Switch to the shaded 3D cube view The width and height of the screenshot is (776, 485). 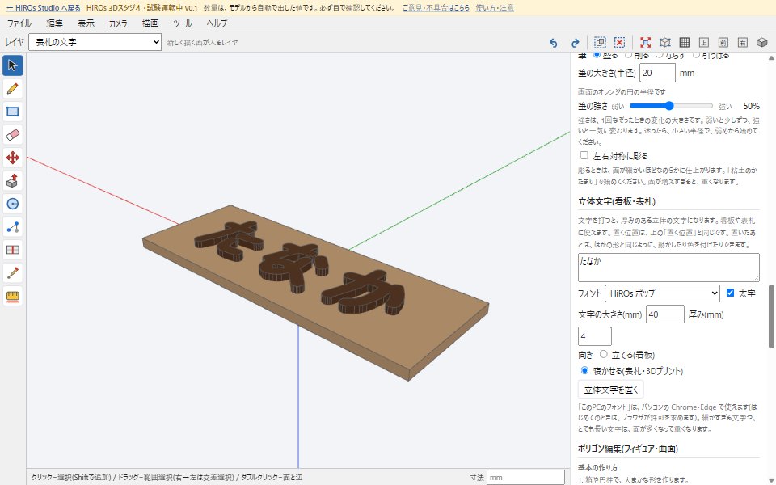(762, 43)
